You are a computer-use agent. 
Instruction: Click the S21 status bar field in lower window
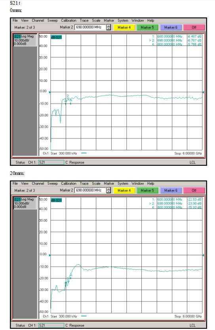[x=51, y=325]
